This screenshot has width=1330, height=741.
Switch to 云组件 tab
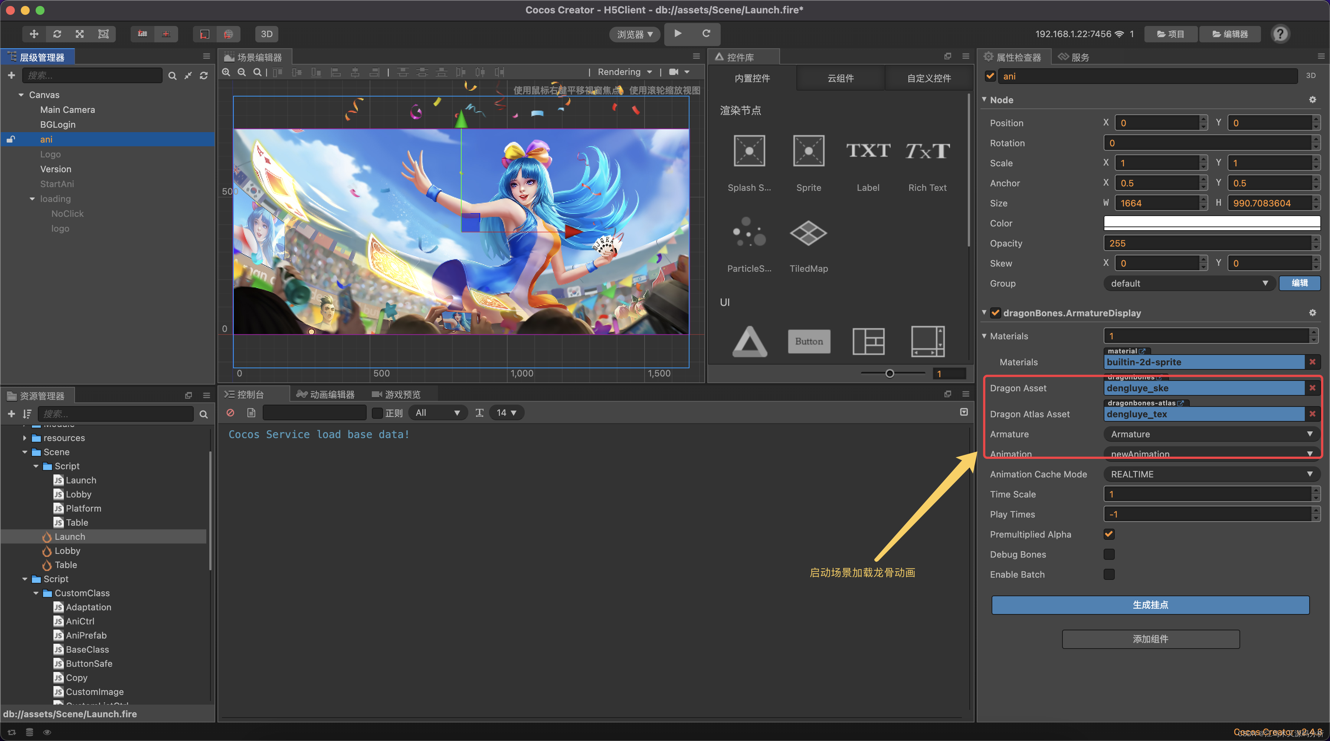(x=841, y=78)
